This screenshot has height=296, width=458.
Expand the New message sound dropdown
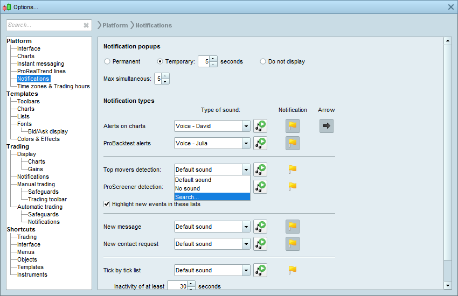click(246, 227)
